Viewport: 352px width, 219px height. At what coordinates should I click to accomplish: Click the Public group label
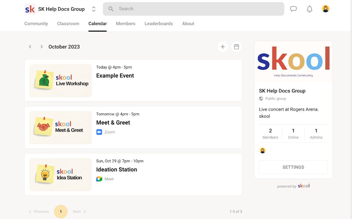click(276, 99)
